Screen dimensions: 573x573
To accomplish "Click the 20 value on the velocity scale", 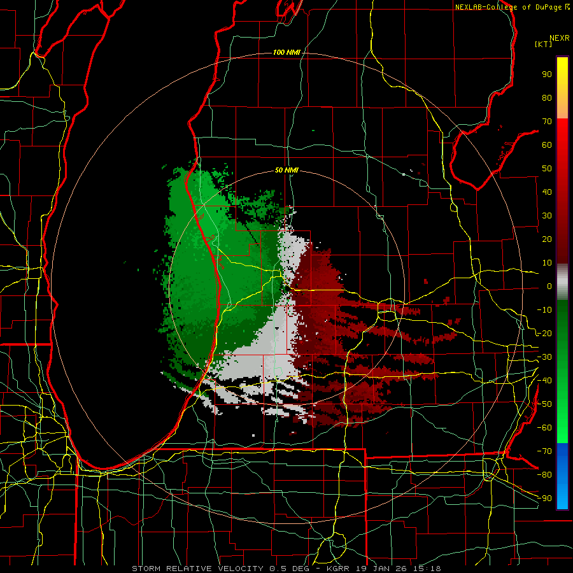I will click(547, 239).
